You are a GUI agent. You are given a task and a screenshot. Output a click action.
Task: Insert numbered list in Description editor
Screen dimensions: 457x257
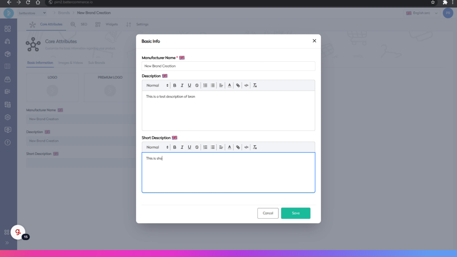pos(205,85)
